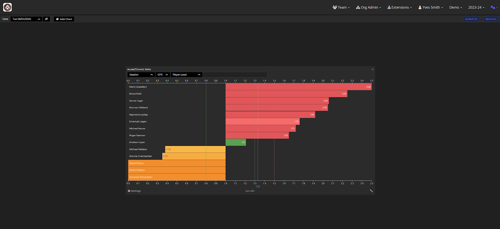Click the Add Chart button
The image size is (500, 229).
tap(64, 19)
